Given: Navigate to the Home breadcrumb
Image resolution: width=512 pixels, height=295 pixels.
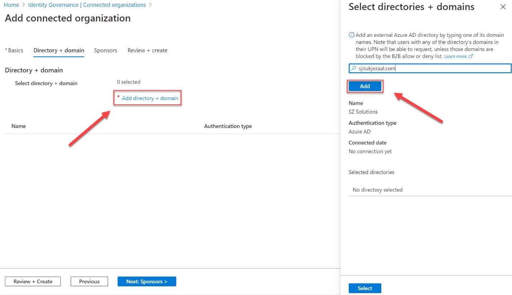Looking at the screenshot, I should [11, 5].
